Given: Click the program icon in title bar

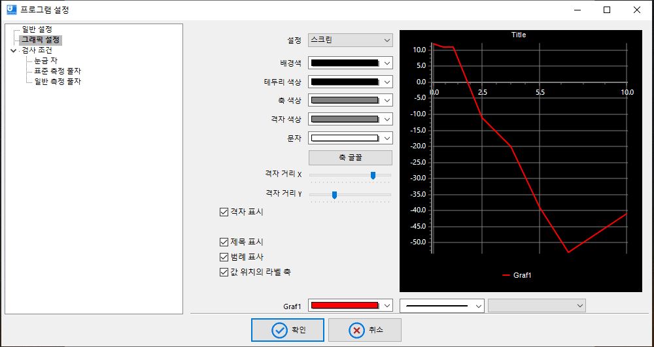Looking at the screenshot, I should coord(12,10).
